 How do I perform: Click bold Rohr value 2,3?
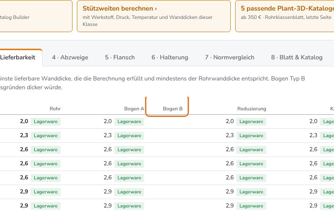click(24, 135)
